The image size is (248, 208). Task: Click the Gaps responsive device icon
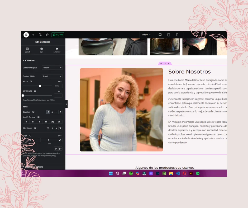(x=30, y=136)
